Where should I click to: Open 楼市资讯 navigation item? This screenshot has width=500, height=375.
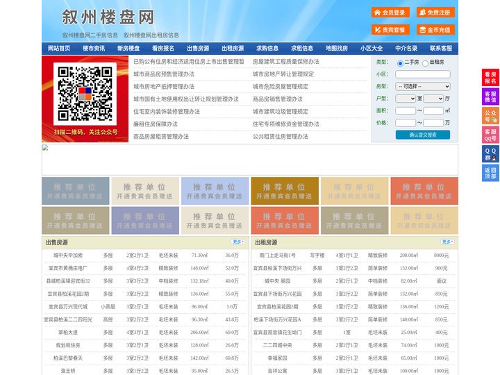click(94, 49)
